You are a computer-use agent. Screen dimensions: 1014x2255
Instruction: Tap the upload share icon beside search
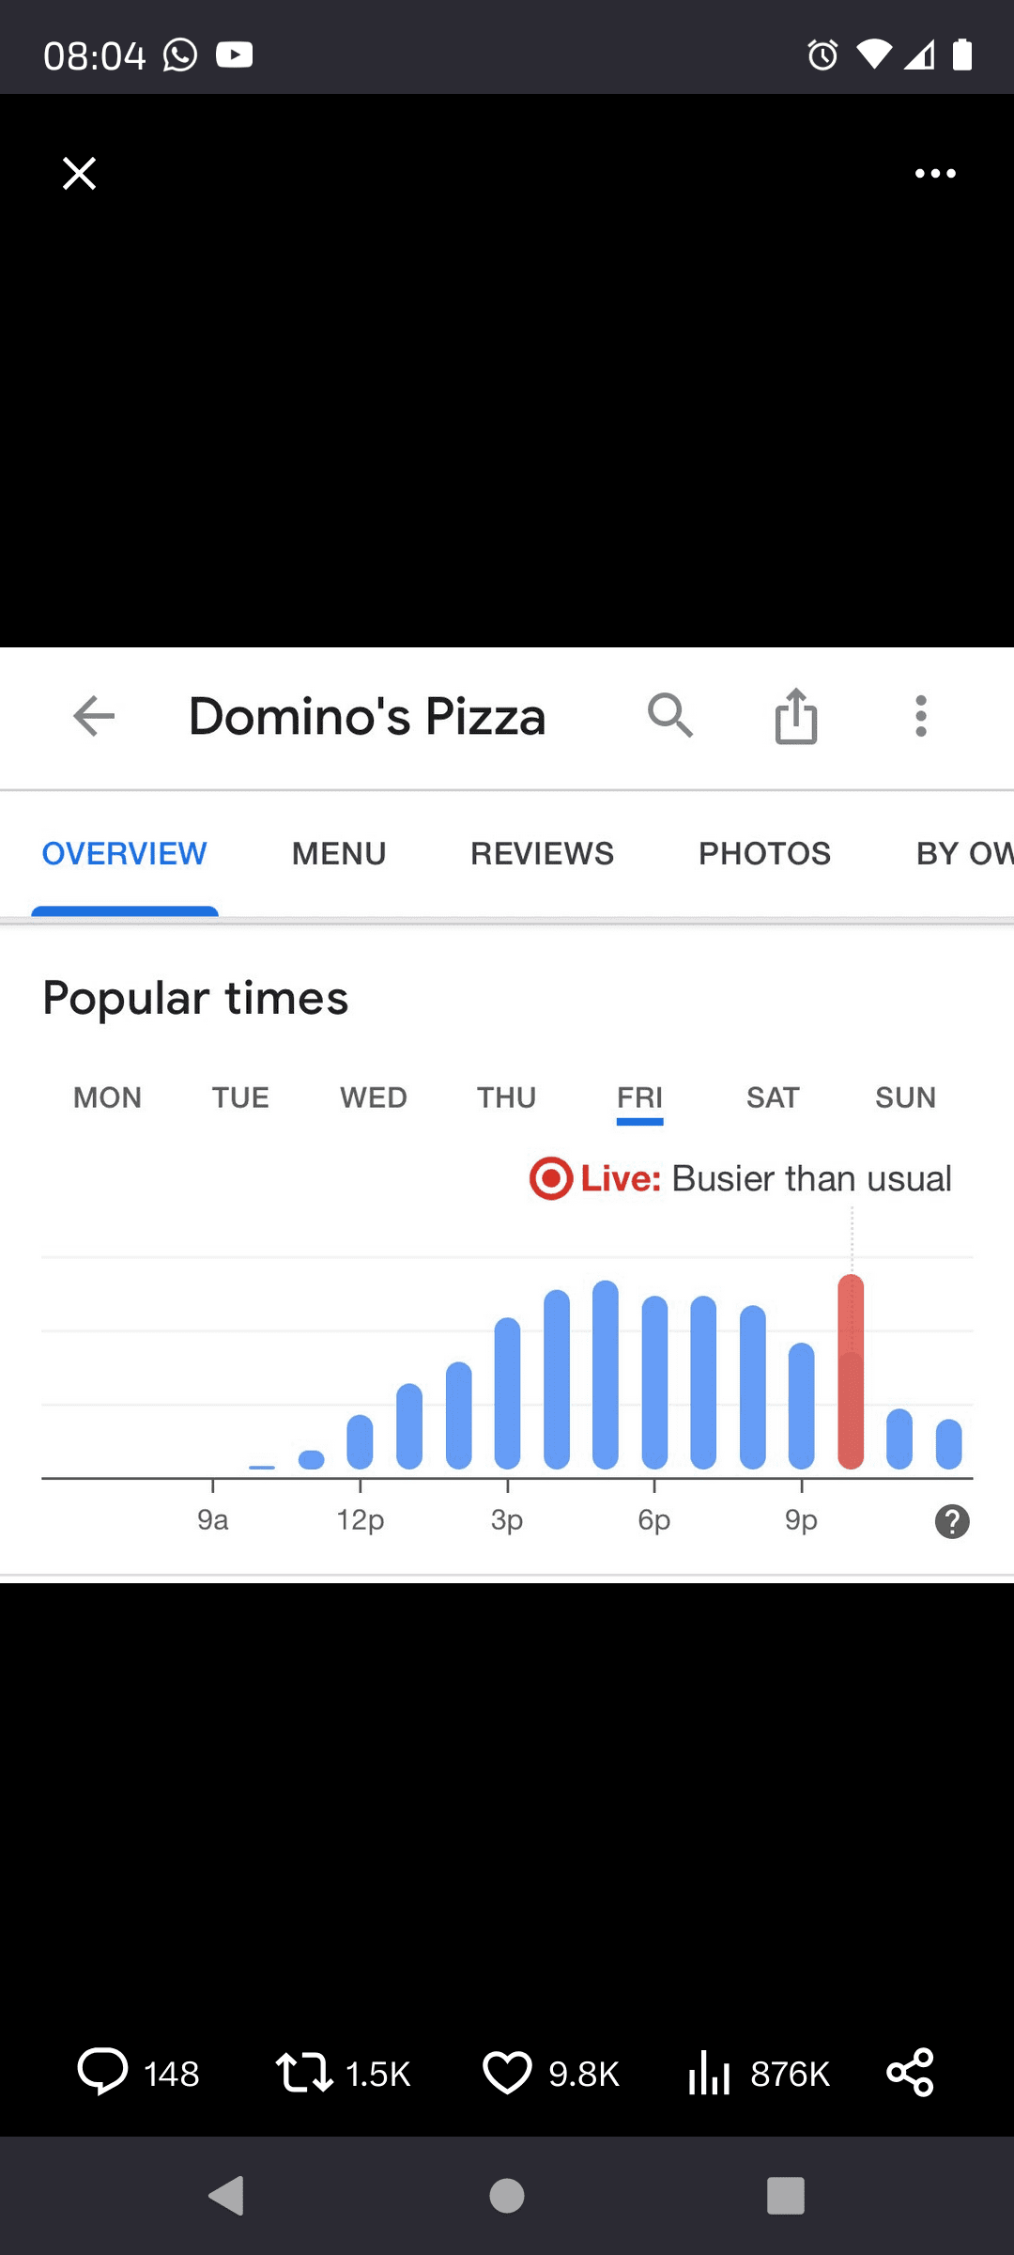(796, 716)
